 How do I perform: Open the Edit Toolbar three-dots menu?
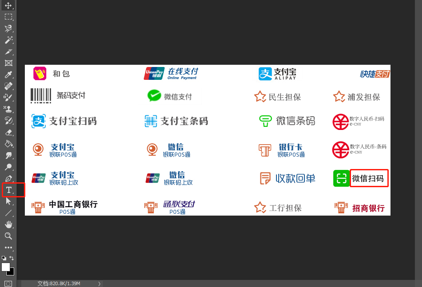[x=8, y=248]
